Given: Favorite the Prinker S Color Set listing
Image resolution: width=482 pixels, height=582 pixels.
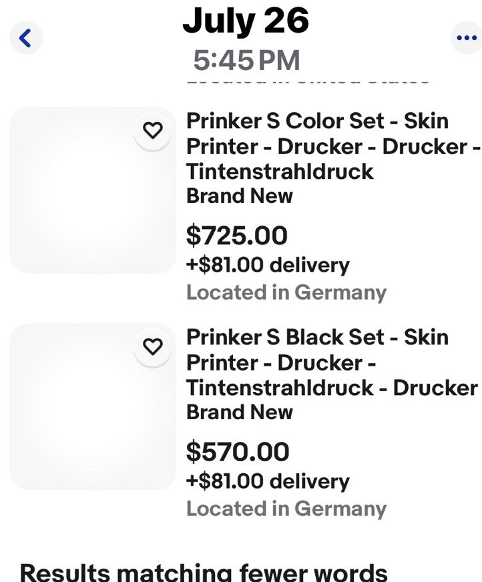Looking at the screenshot, I should click(154, 130).
